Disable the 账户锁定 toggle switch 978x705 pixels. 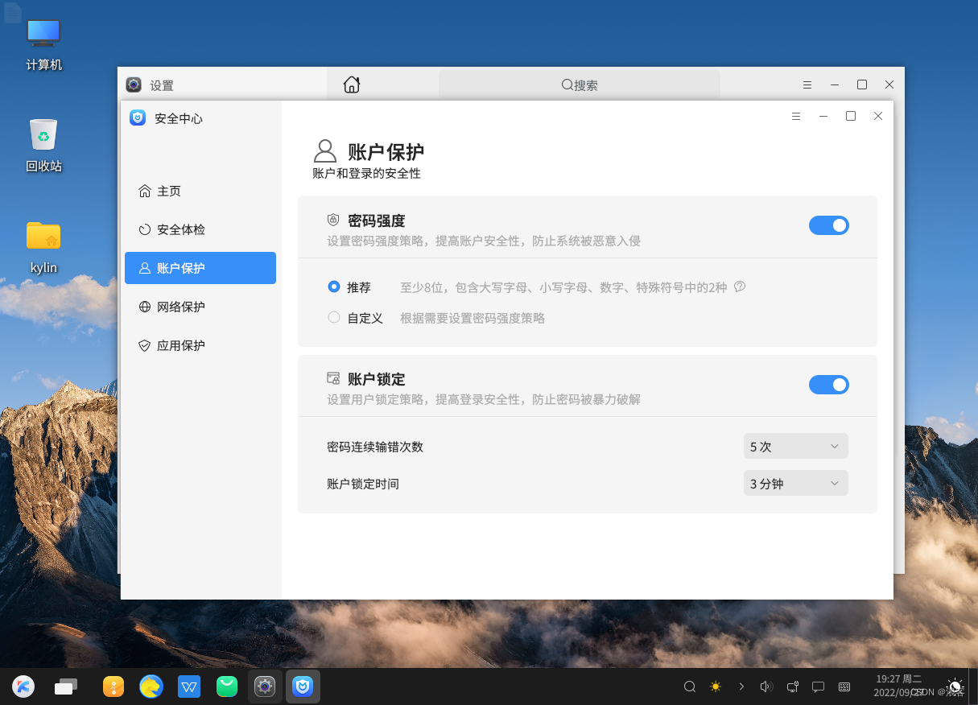pos(829,385)
